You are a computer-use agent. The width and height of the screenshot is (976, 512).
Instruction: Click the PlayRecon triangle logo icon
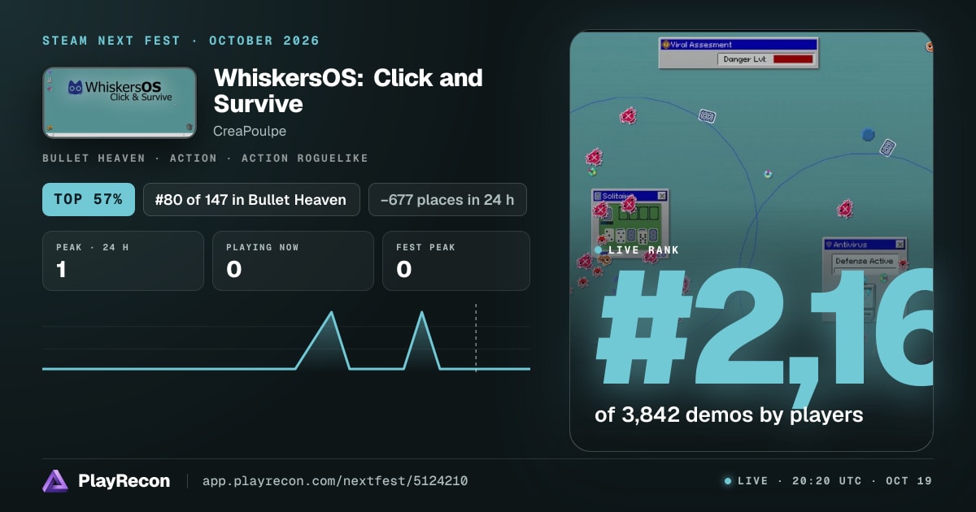click(55, 481)
